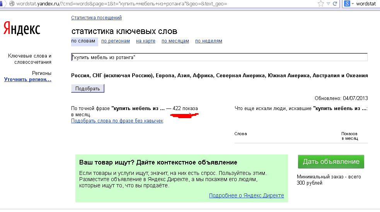The height and width of the screenshot is (212, 380).
Task: Click the Регионы label
Action: click(x=42, y=73)
